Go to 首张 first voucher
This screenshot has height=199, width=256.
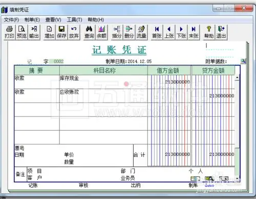point(157,32)
